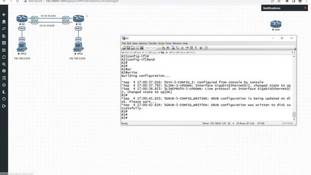Screen dimensions: 311x175
Task: Open Configured objects grid icon in sidebar
Action: [x=4, y=50]
